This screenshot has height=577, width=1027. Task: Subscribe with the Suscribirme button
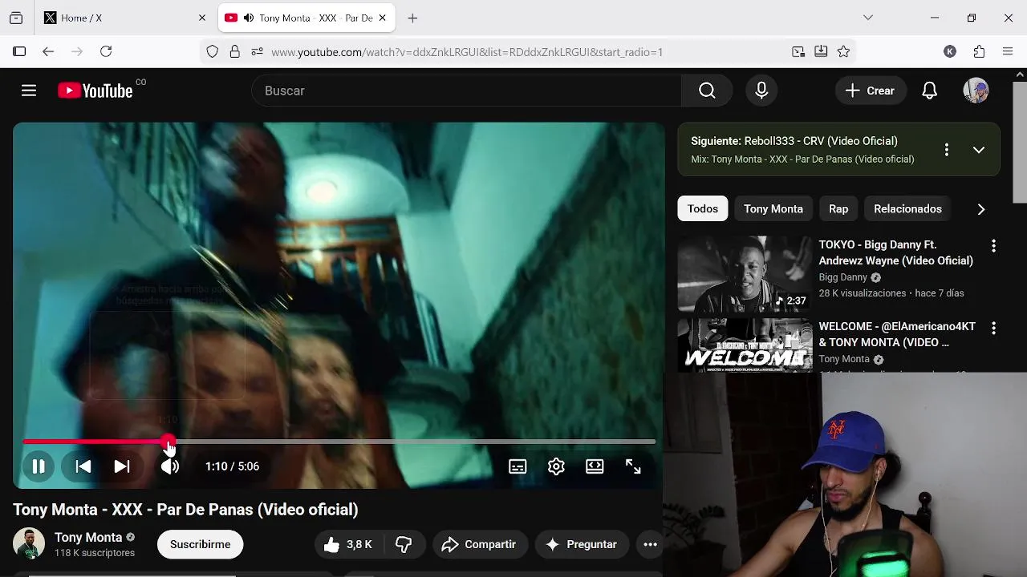[x=201, y=544]
